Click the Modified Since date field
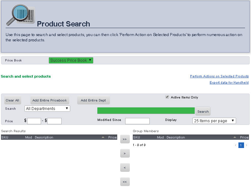The height and width of the screenshot is (190, 251). pos(137,121)
